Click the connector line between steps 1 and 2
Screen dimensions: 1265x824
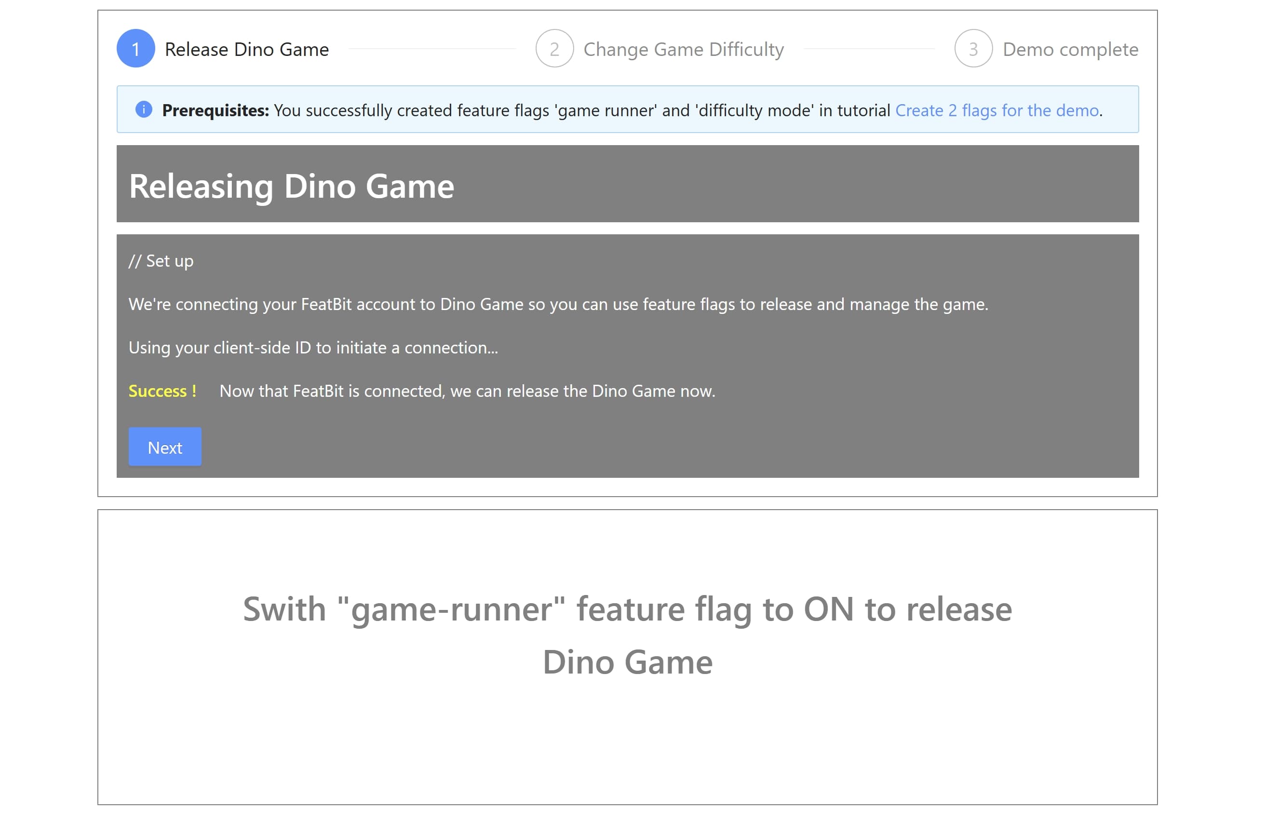tap(431, 49)
